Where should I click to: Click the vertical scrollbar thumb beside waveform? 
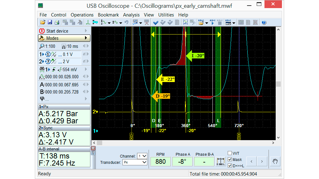tap(279, 84)
